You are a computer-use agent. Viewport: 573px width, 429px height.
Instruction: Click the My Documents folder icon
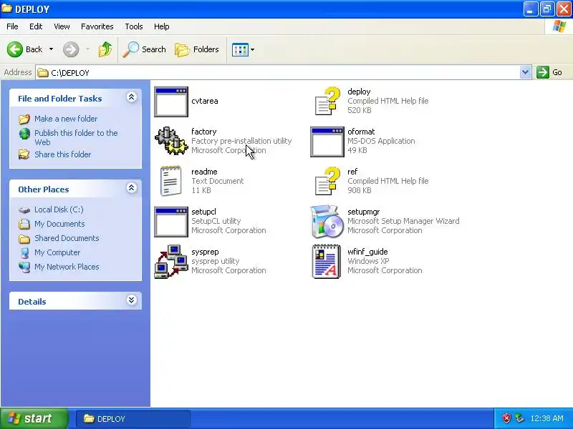click(x=24, y=224)
